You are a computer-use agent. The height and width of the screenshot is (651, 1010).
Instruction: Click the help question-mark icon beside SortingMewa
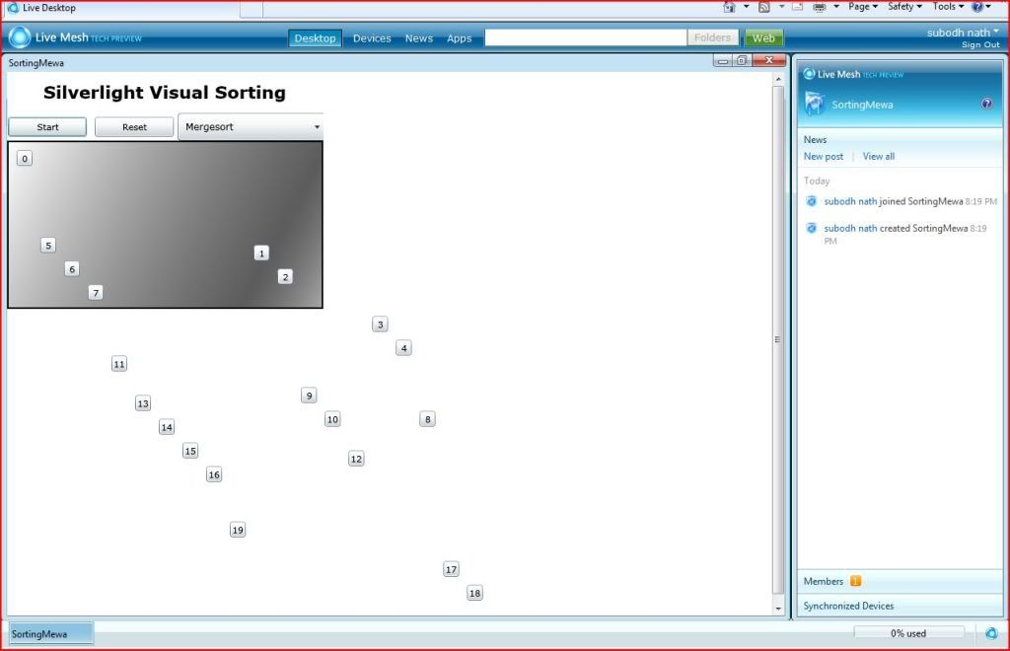click(x=986, y=104)
